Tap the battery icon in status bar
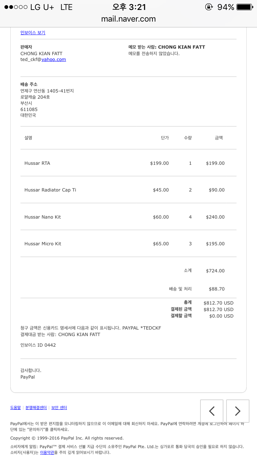This screenshot has width=257, height=457. (x=244, y=7)
